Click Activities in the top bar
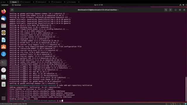 (5, 5)
